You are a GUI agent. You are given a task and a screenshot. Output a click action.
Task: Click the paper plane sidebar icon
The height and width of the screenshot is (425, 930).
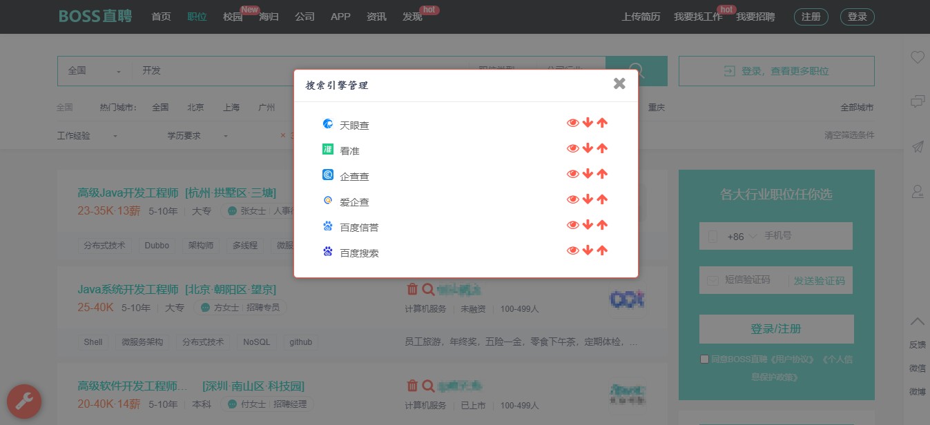(x=917, y=146)
